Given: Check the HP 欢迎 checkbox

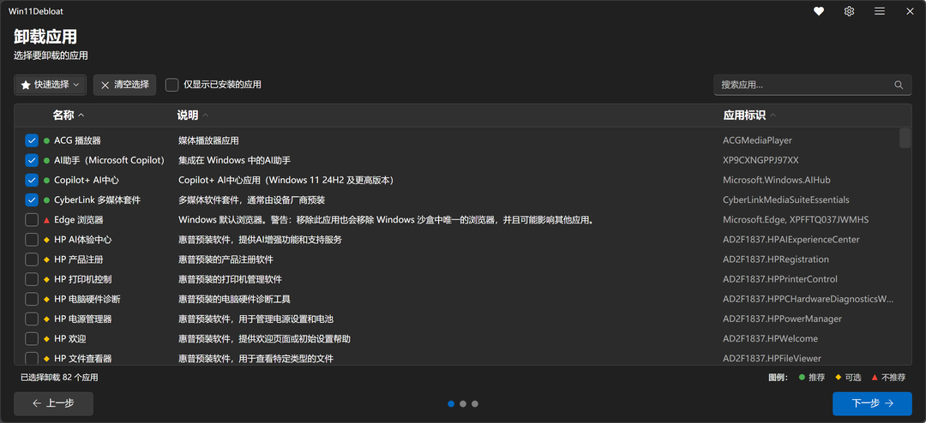Looking at the screenshot, I should coord(32,338).
